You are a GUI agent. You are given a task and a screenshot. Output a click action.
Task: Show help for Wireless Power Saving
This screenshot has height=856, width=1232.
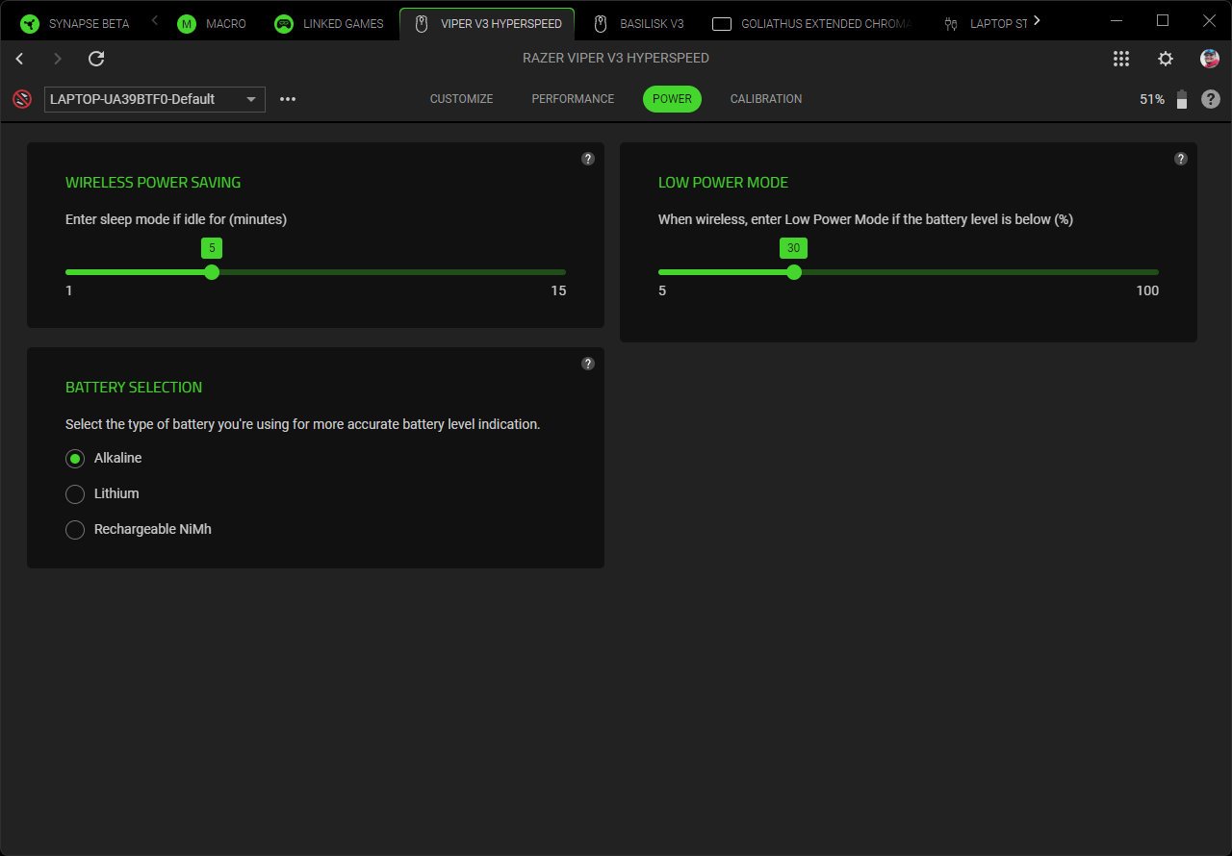click(x=588, y=159)
